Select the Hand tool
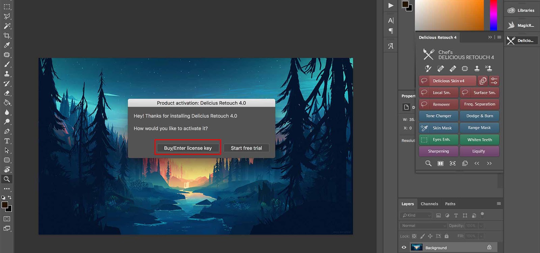 click(x=7, y=169)
